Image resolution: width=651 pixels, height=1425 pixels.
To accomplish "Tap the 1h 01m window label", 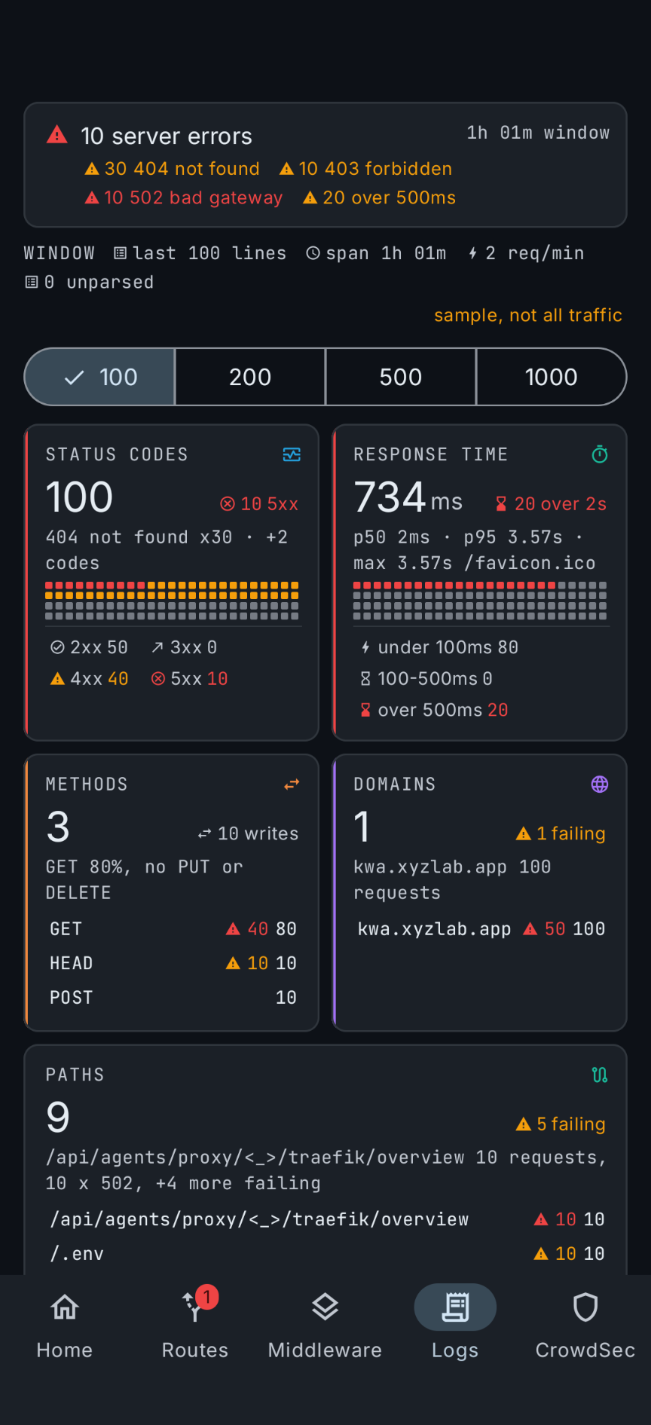I will pos(538,133).
